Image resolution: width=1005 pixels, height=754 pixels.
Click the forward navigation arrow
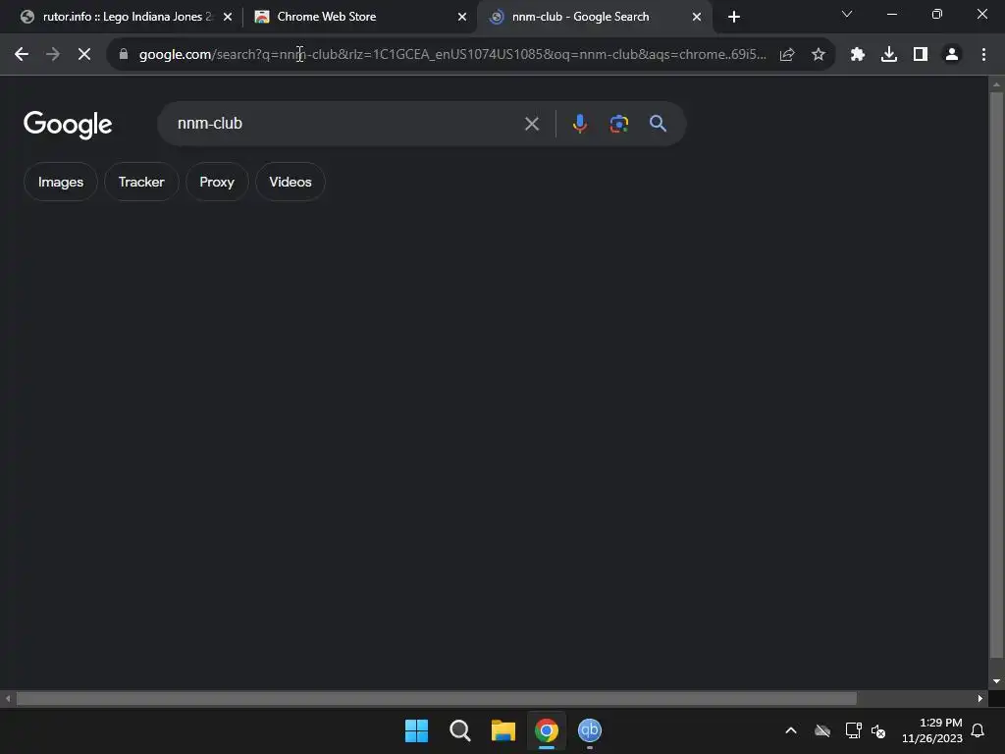(x=53, y=55)
